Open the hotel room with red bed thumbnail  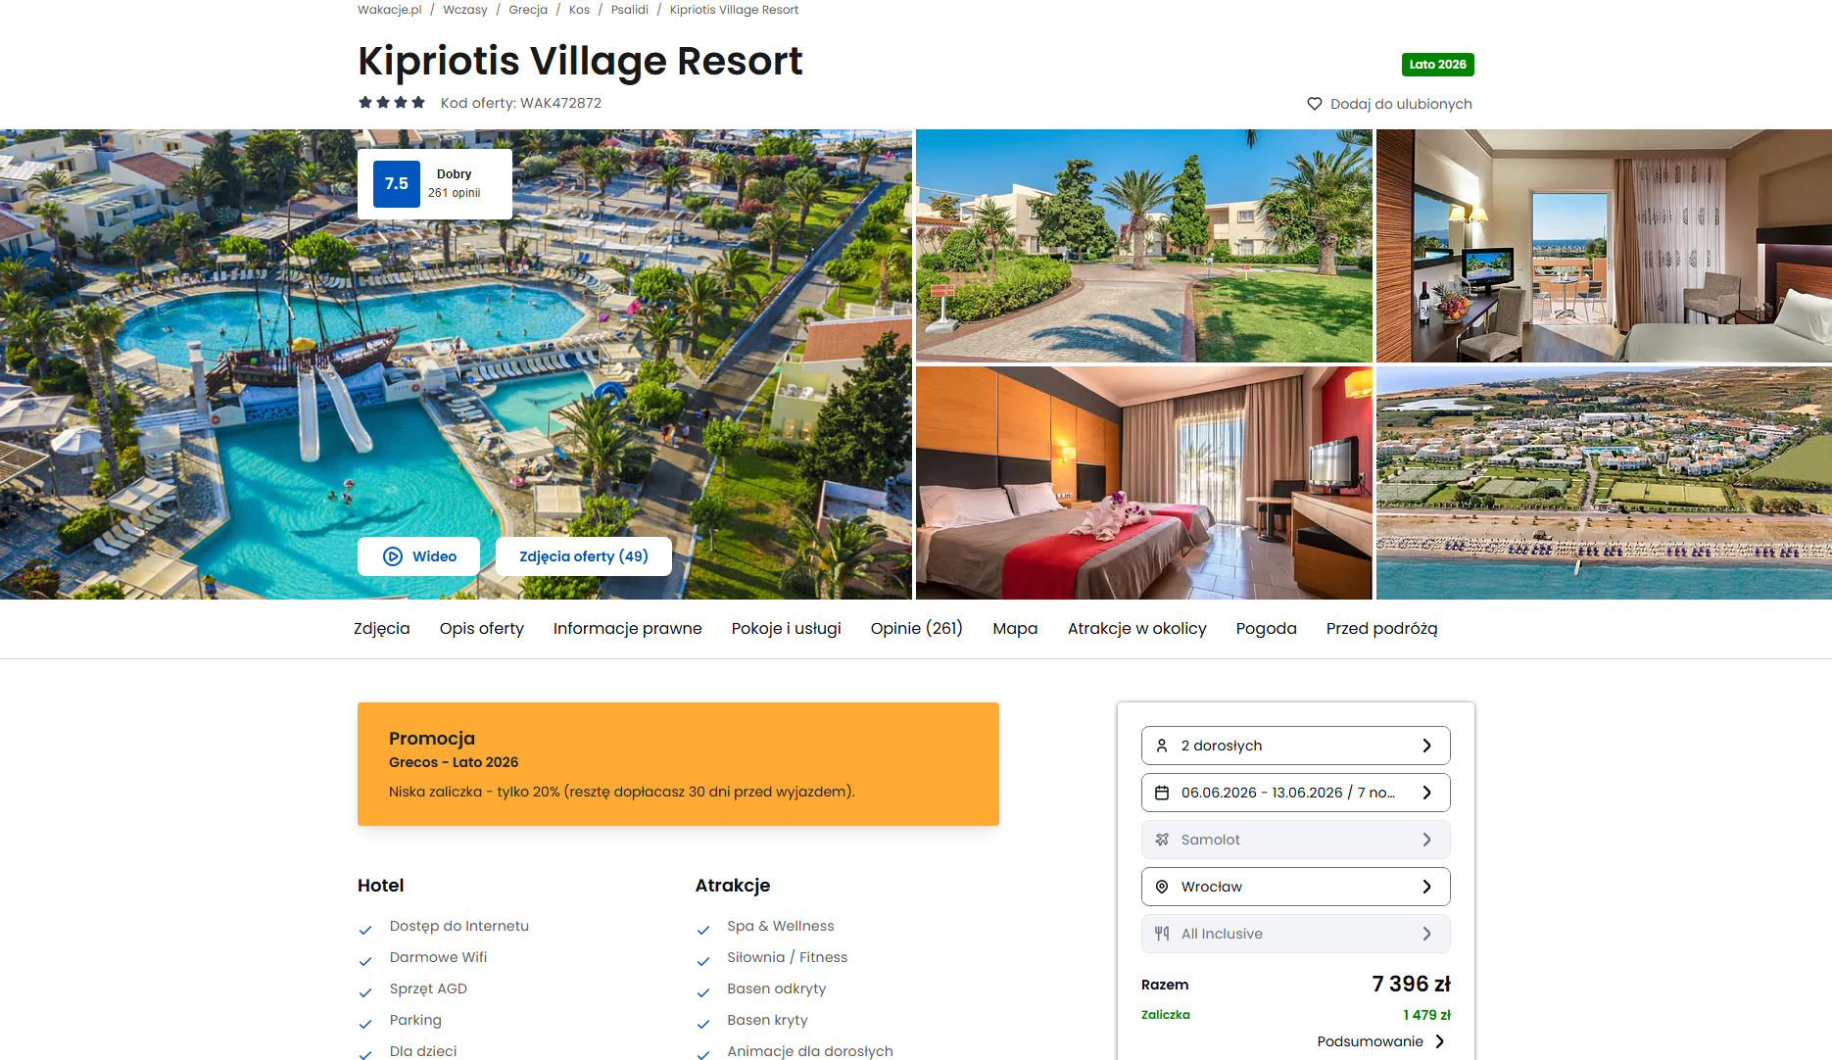pos(1144,483)
